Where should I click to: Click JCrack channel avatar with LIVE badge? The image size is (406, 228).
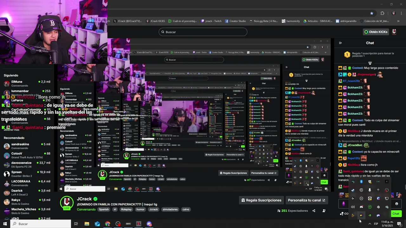pyautogui.click(x=67, y=203)
